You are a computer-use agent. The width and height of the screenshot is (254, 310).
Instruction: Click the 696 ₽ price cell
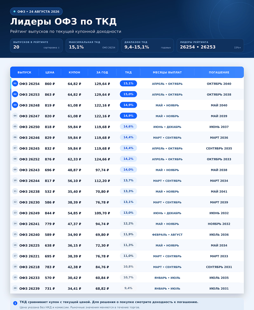coord(50,170)
